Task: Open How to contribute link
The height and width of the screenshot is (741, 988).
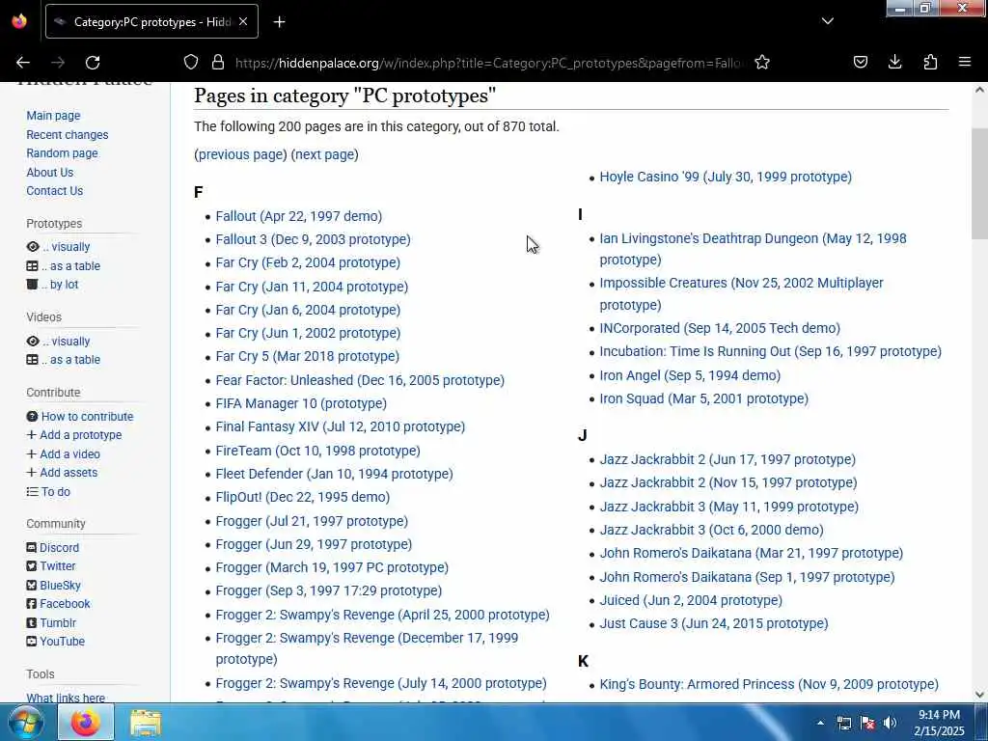Action: click(x=80, y=417)
